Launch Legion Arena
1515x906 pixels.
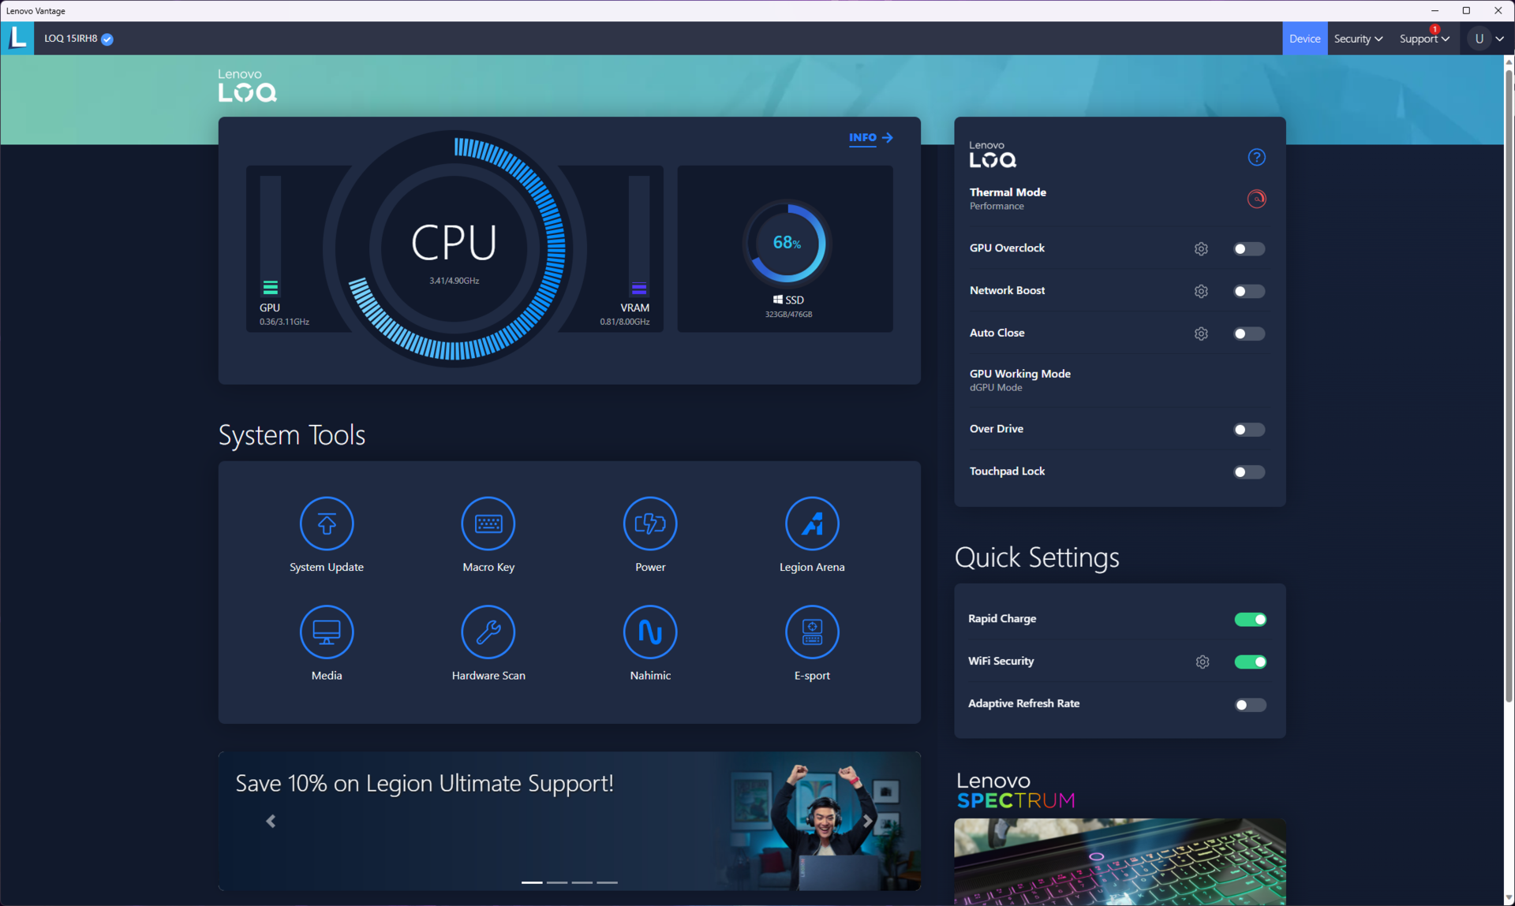point(811,524)
